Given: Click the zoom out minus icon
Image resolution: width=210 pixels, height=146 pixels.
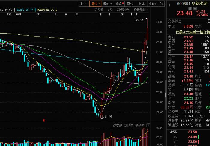Looking at the screenshot, I should (87, 4).
